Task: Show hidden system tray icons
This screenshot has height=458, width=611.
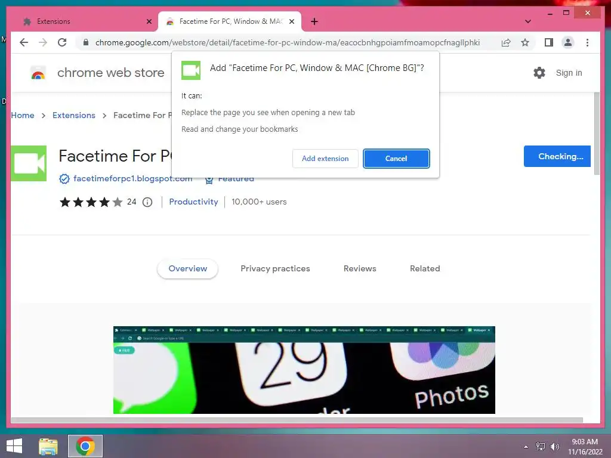Action: click(526, 447)
